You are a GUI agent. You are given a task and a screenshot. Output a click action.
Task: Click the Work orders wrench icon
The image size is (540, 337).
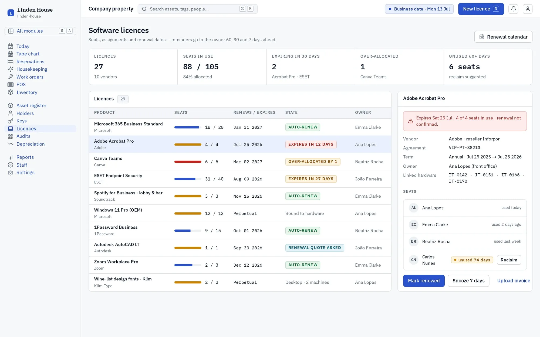pyautogui.click(x=11, y=77)
